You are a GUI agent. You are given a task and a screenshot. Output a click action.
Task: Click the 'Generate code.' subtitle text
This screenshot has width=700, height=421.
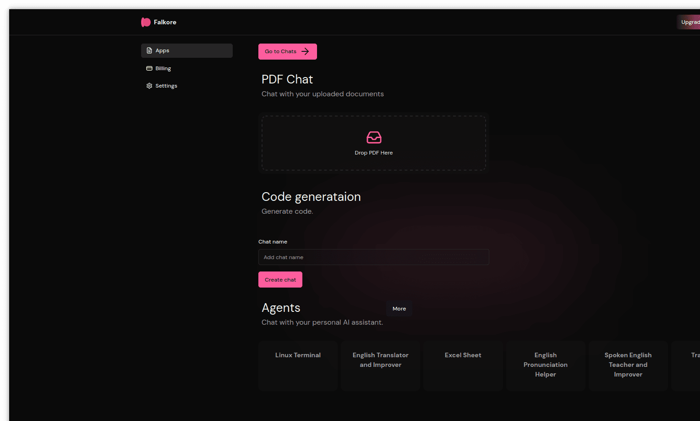(x=287, y=211)
